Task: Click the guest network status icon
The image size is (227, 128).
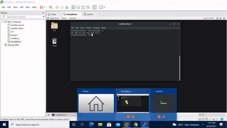Action: [217, 18]
